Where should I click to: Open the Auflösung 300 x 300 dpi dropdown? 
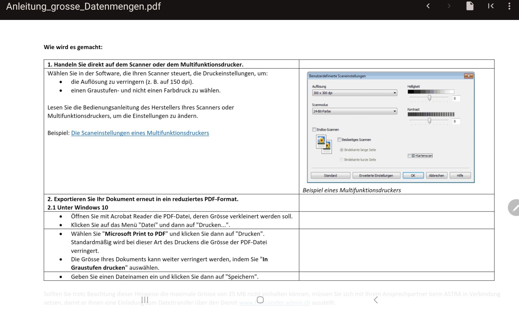(354, 93)
